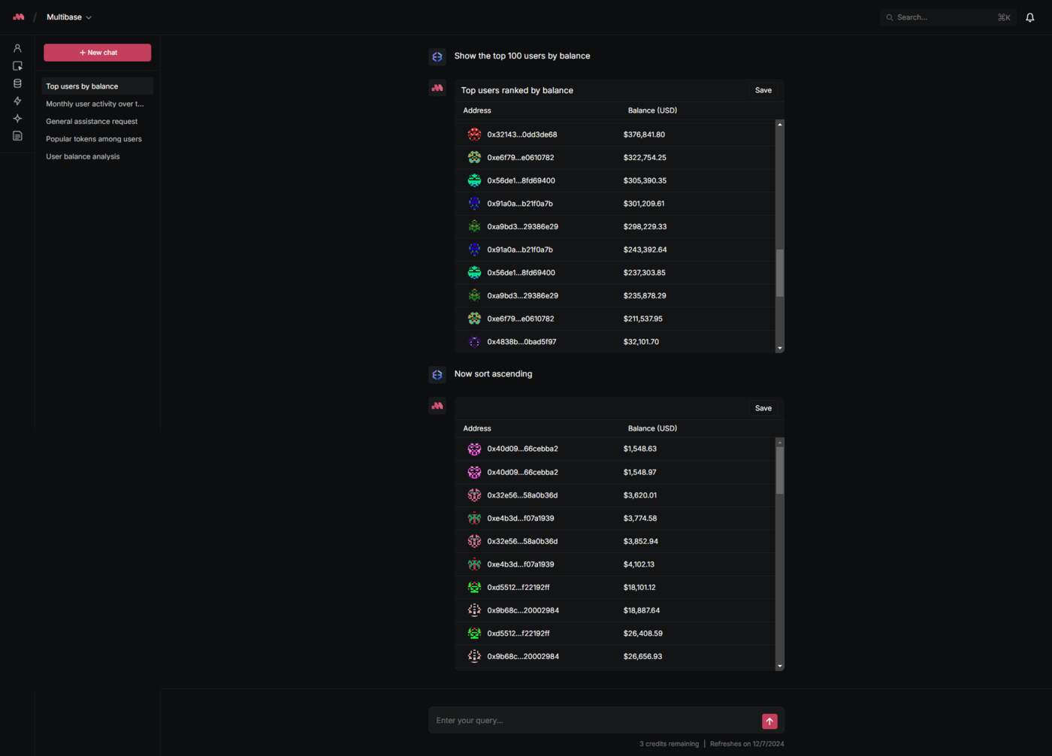Click avatar in the $18,887.64 row
The height and width of the screenshot is (756, 1052).
474,610
